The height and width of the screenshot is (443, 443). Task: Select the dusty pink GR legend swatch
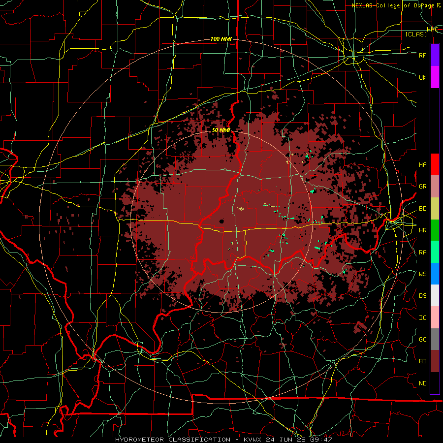(435, 186)
